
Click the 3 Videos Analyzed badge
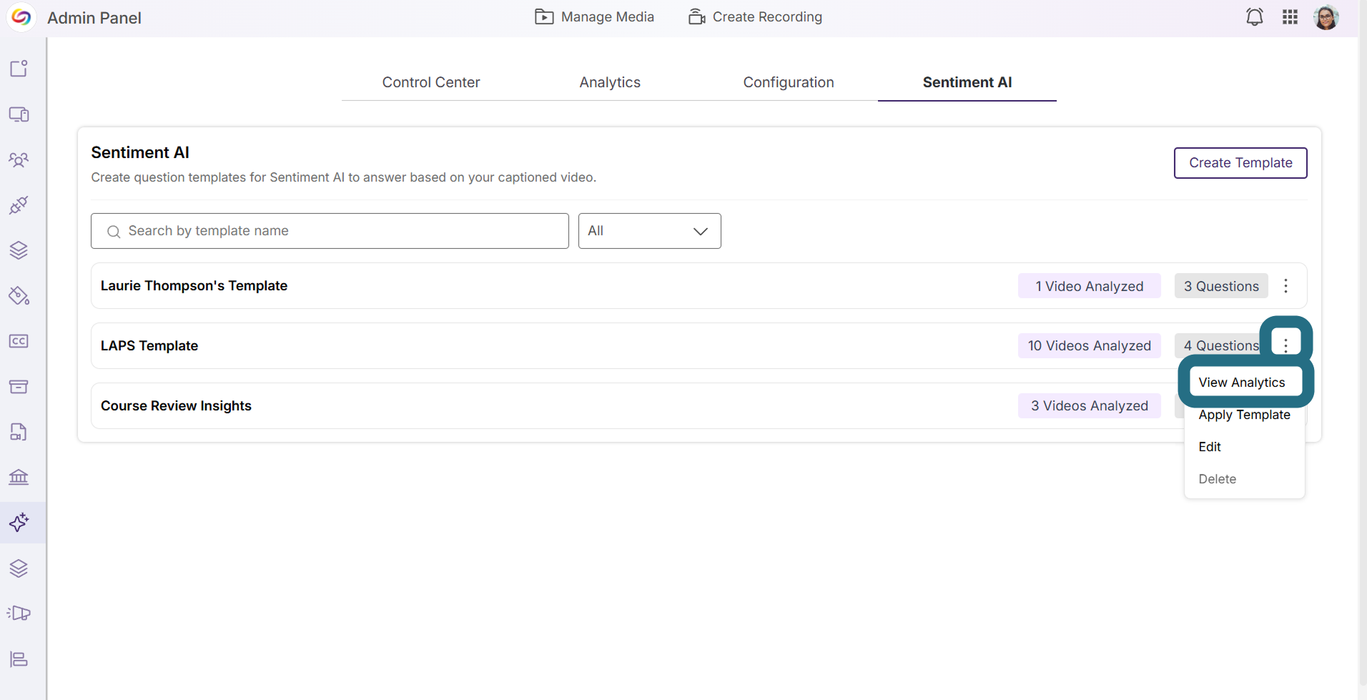1090,405
